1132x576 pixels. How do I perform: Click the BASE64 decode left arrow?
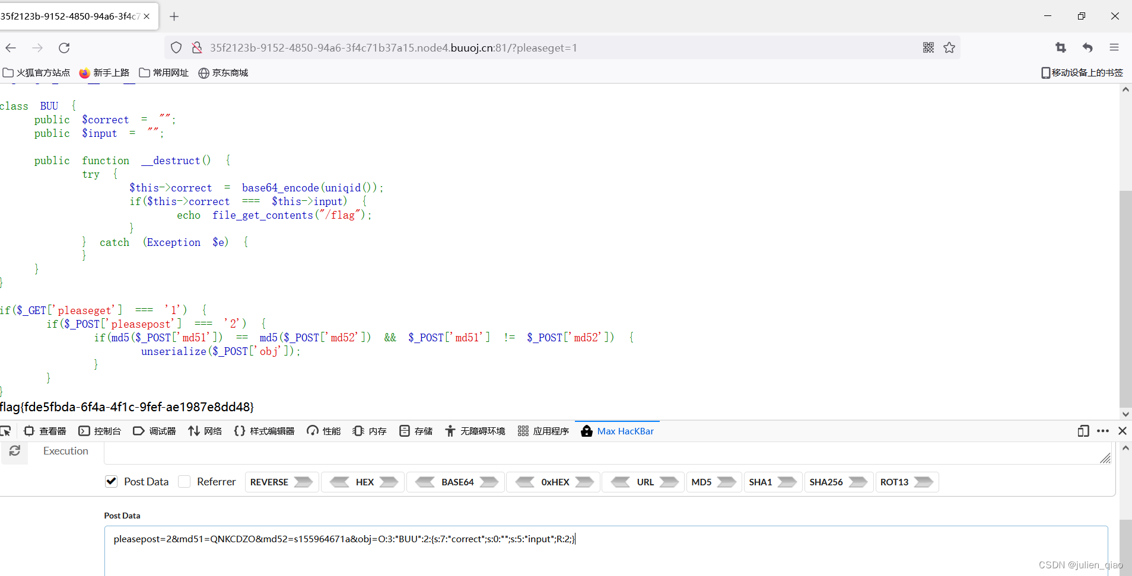point(425,482)
